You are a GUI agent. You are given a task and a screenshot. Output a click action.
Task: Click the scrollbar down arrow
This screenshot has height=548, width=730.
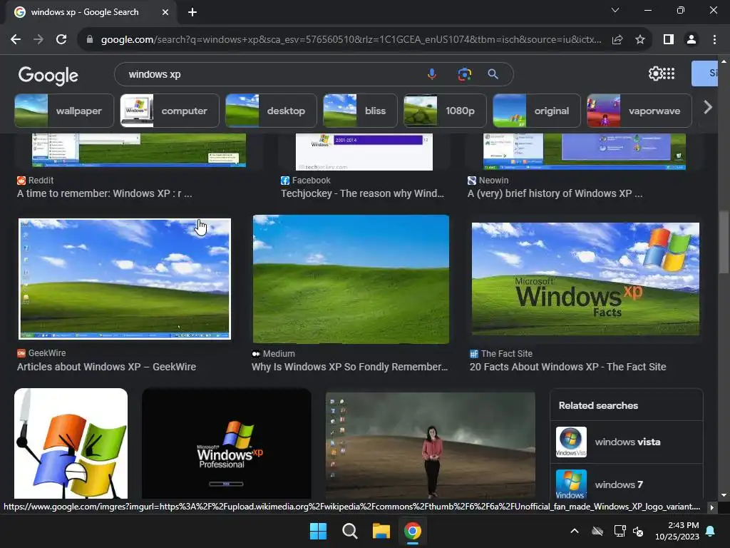(x=723, y=495)
